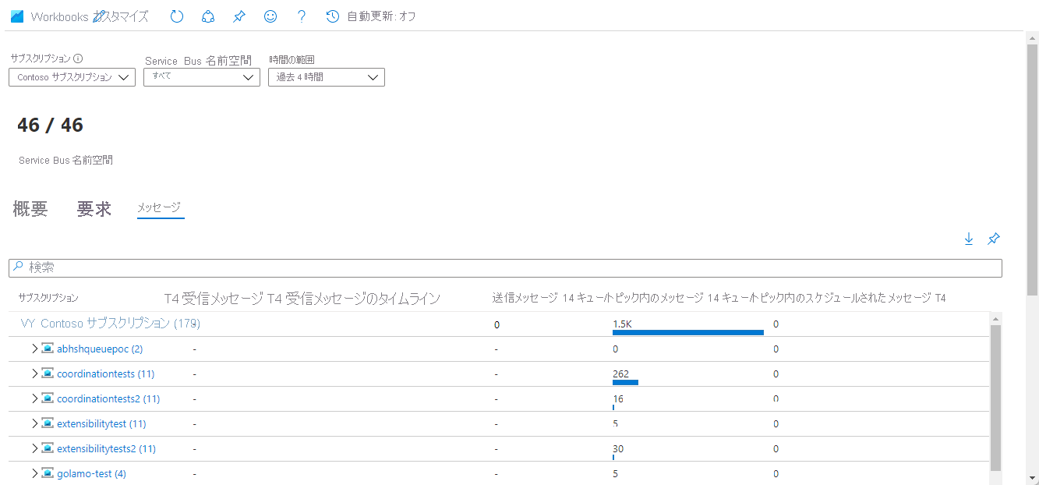Open the extensibilitytest (11) link
Image resolution: width=1039 pixels, height=485 pixels.
click(101, 423)
